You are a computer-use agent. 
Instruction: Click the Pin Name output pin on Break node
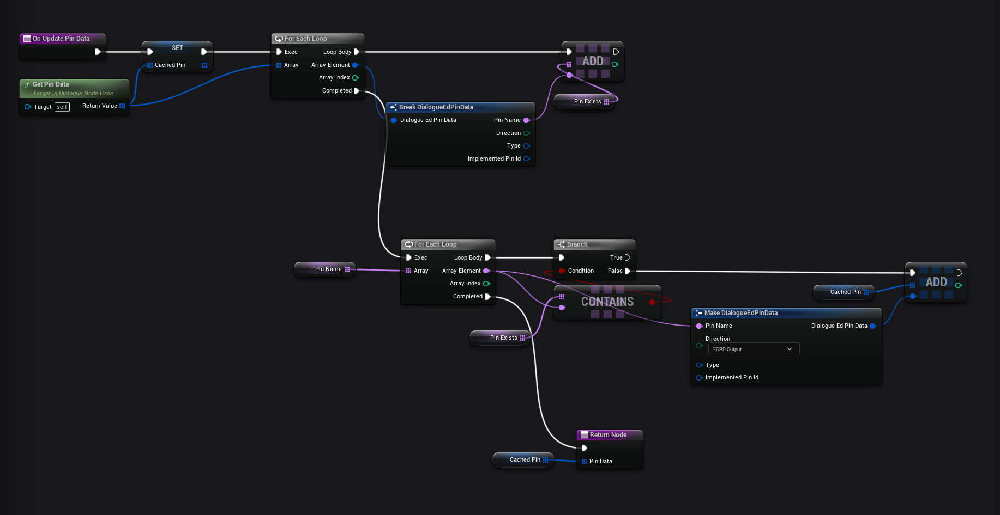526,120
